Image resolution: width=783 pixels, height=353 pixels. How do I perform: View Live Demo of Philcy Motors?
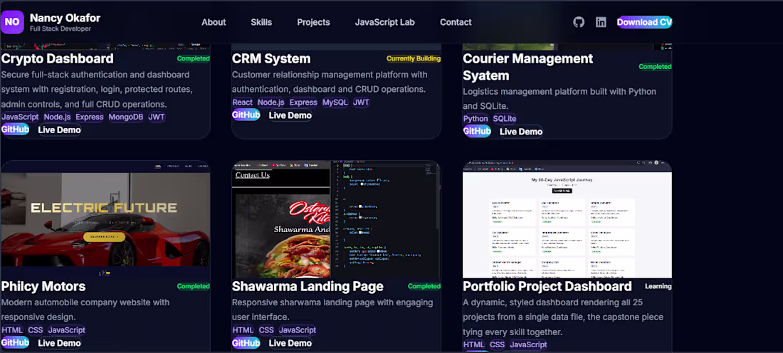[x=59, y=343]
